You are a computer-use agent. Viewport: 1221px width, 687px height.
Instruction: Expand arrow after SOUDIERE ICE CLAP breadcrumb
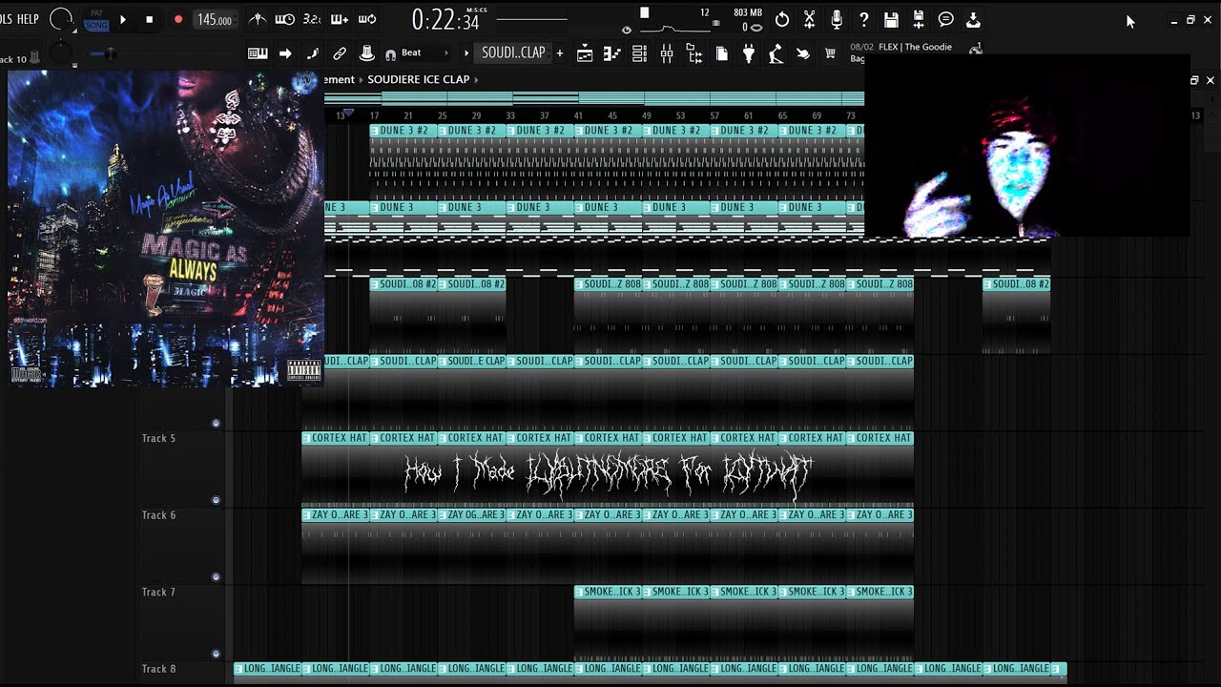point(476,80)
